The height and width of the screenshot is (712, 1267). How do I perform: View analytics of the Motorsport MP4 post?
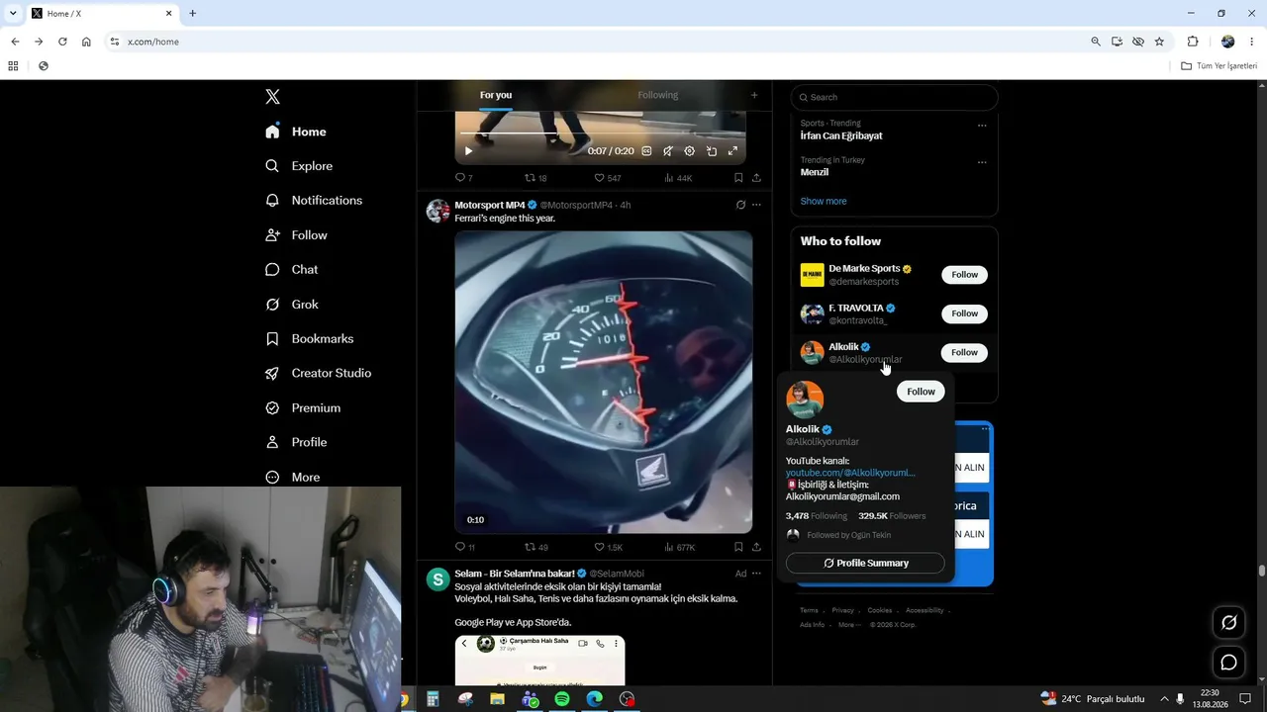tap(679, 547)
